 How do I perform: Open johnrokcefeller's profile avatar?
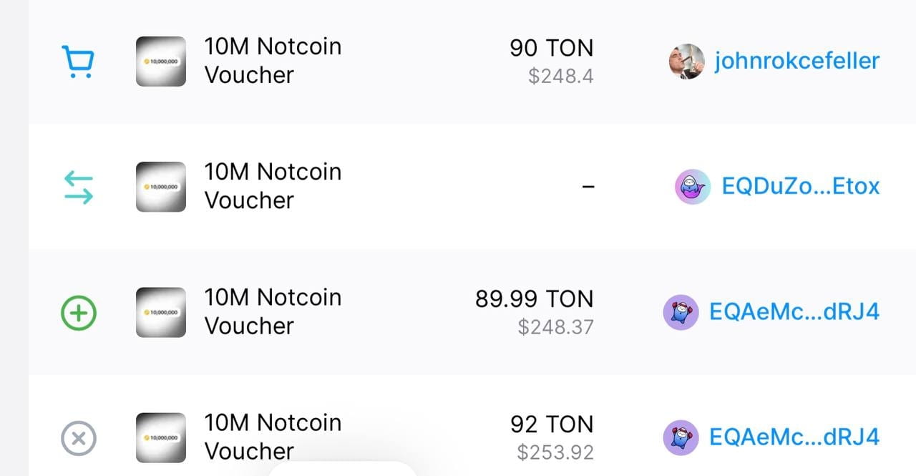[685, 62]
